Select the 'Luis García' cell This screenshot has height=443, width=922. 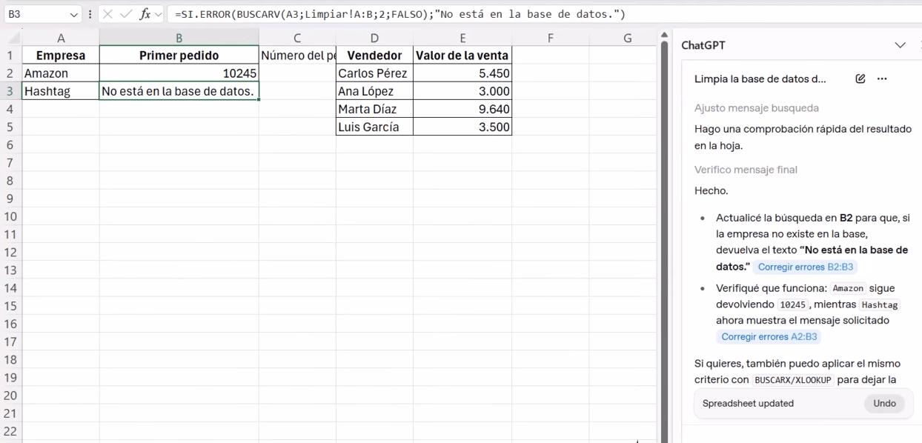click(x=374, y=127)
